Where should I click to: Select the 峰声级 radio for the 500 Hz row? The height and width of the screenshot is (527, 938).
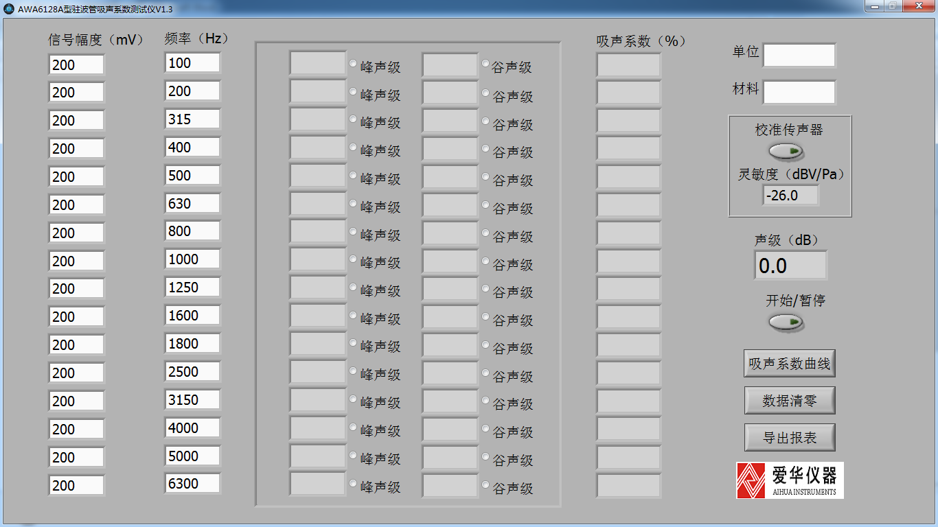[354, 176]
